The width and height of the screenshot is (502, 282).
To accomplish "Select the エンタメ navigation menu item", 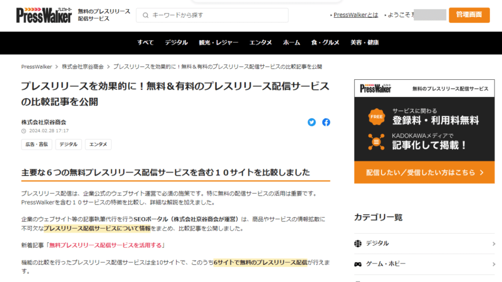I will (x=260, y=43).
